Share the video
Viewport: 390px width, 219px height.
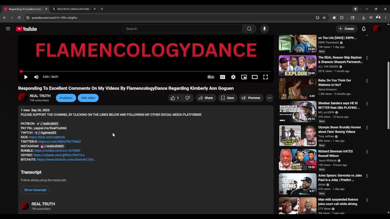tap(206, 98)
